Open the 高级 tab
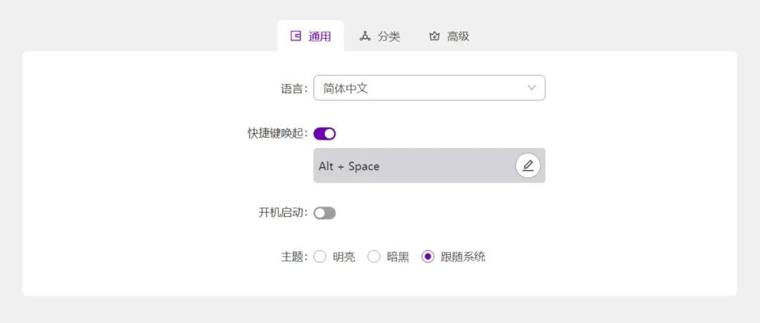 [x=457, y=37]
